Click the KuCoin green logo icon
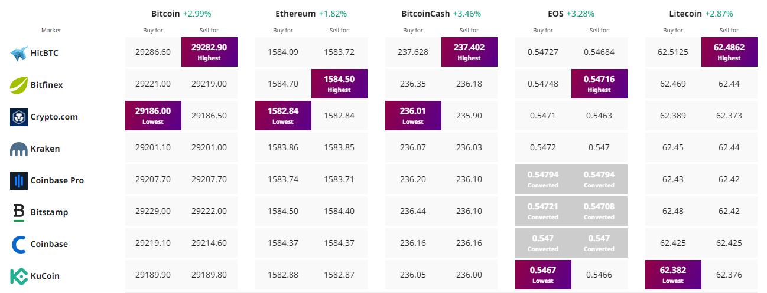This screenshot has height=293, width=767. pyautogui.click(x=19, y=276)
